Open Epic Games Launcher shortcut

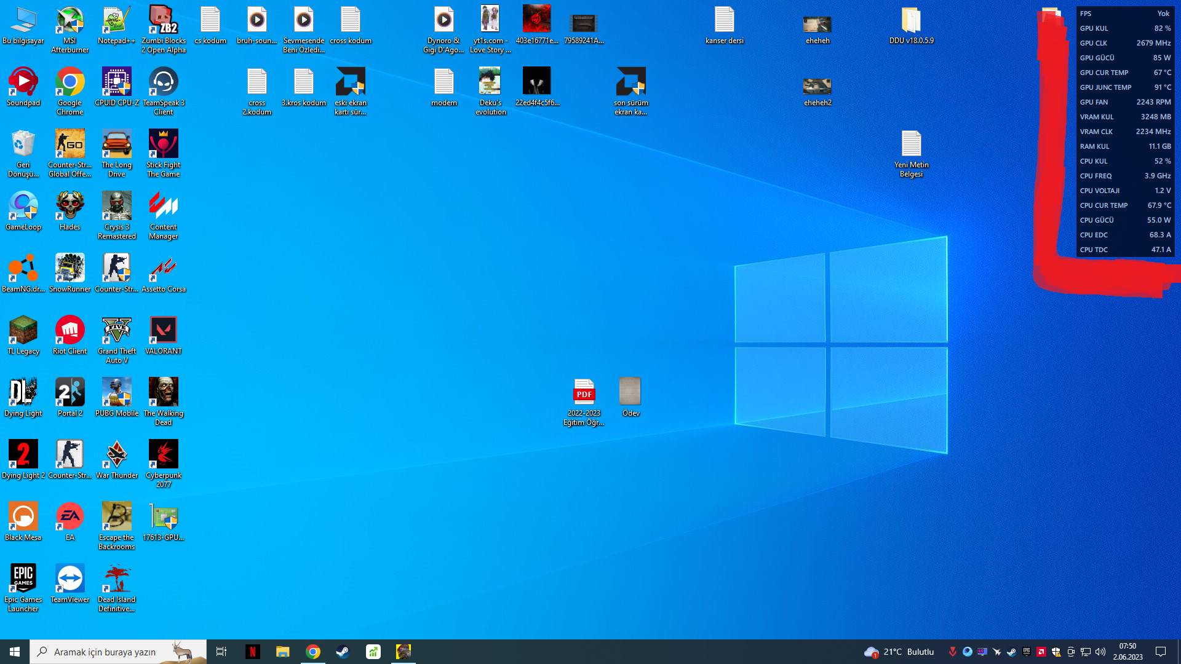23,588
